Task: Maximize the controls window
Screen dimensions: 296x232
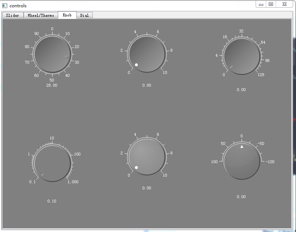Action: pyautogui.click(x=271, y=4)
